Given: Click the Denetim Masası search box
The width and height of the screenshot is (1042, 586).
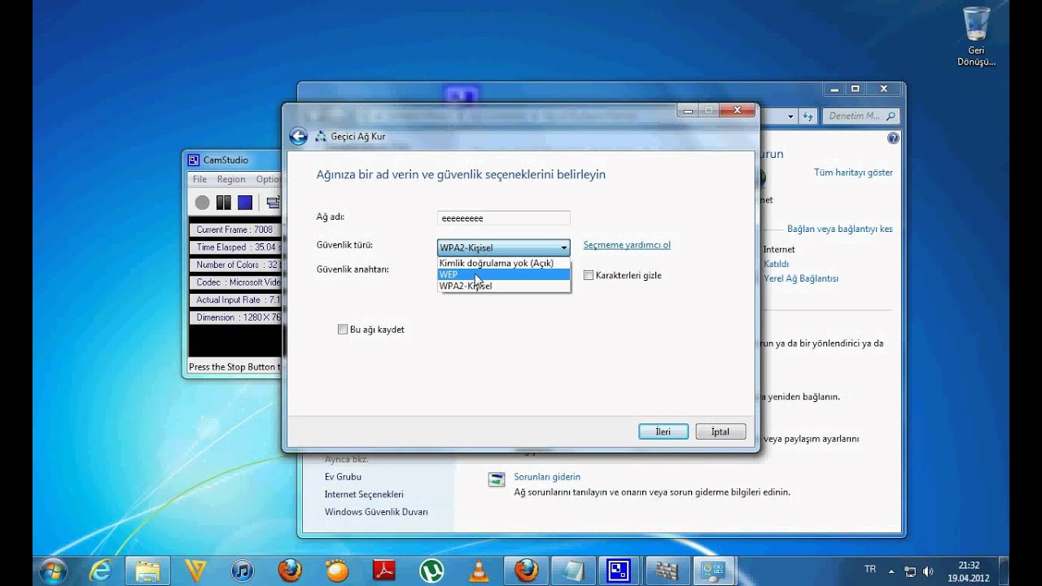Looking at the screenshot, I should pyautogui.click(x=860, y=116).
